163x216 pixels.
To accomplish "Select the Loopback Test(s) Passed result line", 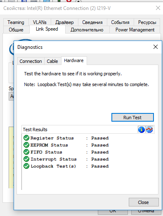I will tap(66, 166).
